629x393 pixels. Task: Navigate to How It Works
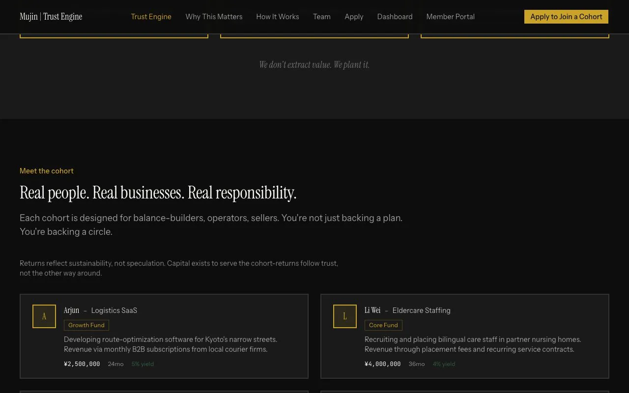pos(277,17)
